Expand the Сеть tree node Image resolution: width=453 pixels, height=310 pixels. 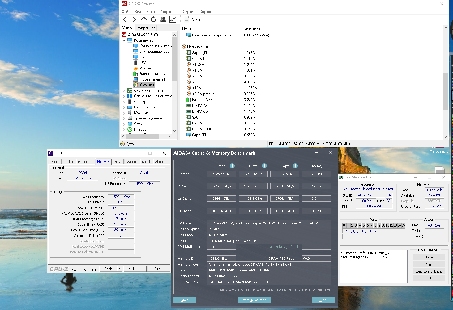[x=124, y=124]
